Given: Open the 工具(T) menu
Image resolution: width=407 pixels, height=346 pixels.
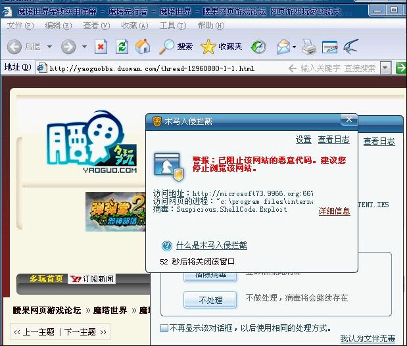Looking at the screenshot, I should coord(172,25).
